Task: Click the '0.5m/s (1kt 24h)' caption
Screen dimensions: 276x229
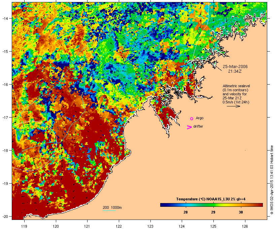Action: (x=236, y=102)
